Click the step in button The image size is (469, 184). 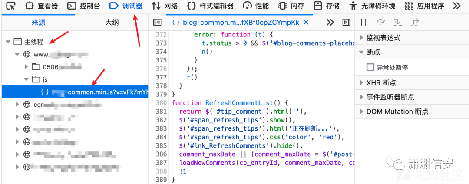pyautogui.click(x=397, y=23)
